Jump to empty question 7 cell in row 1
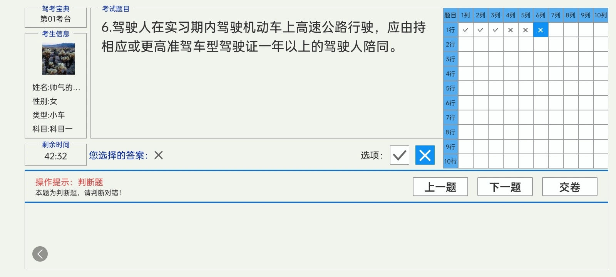Image resolution: width=616 pixels, height=277 pixels. click(556, 30)
